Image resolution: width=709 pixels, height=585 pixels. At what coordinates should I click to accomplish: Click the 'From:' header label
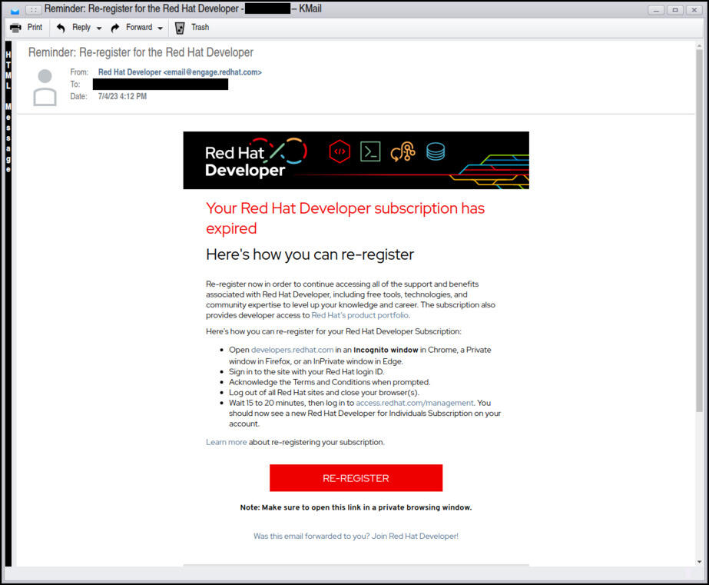pos(79,72)
